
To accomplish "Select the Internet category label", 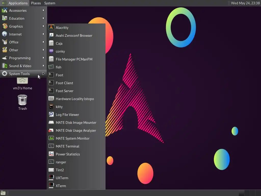I will [15, 34].
